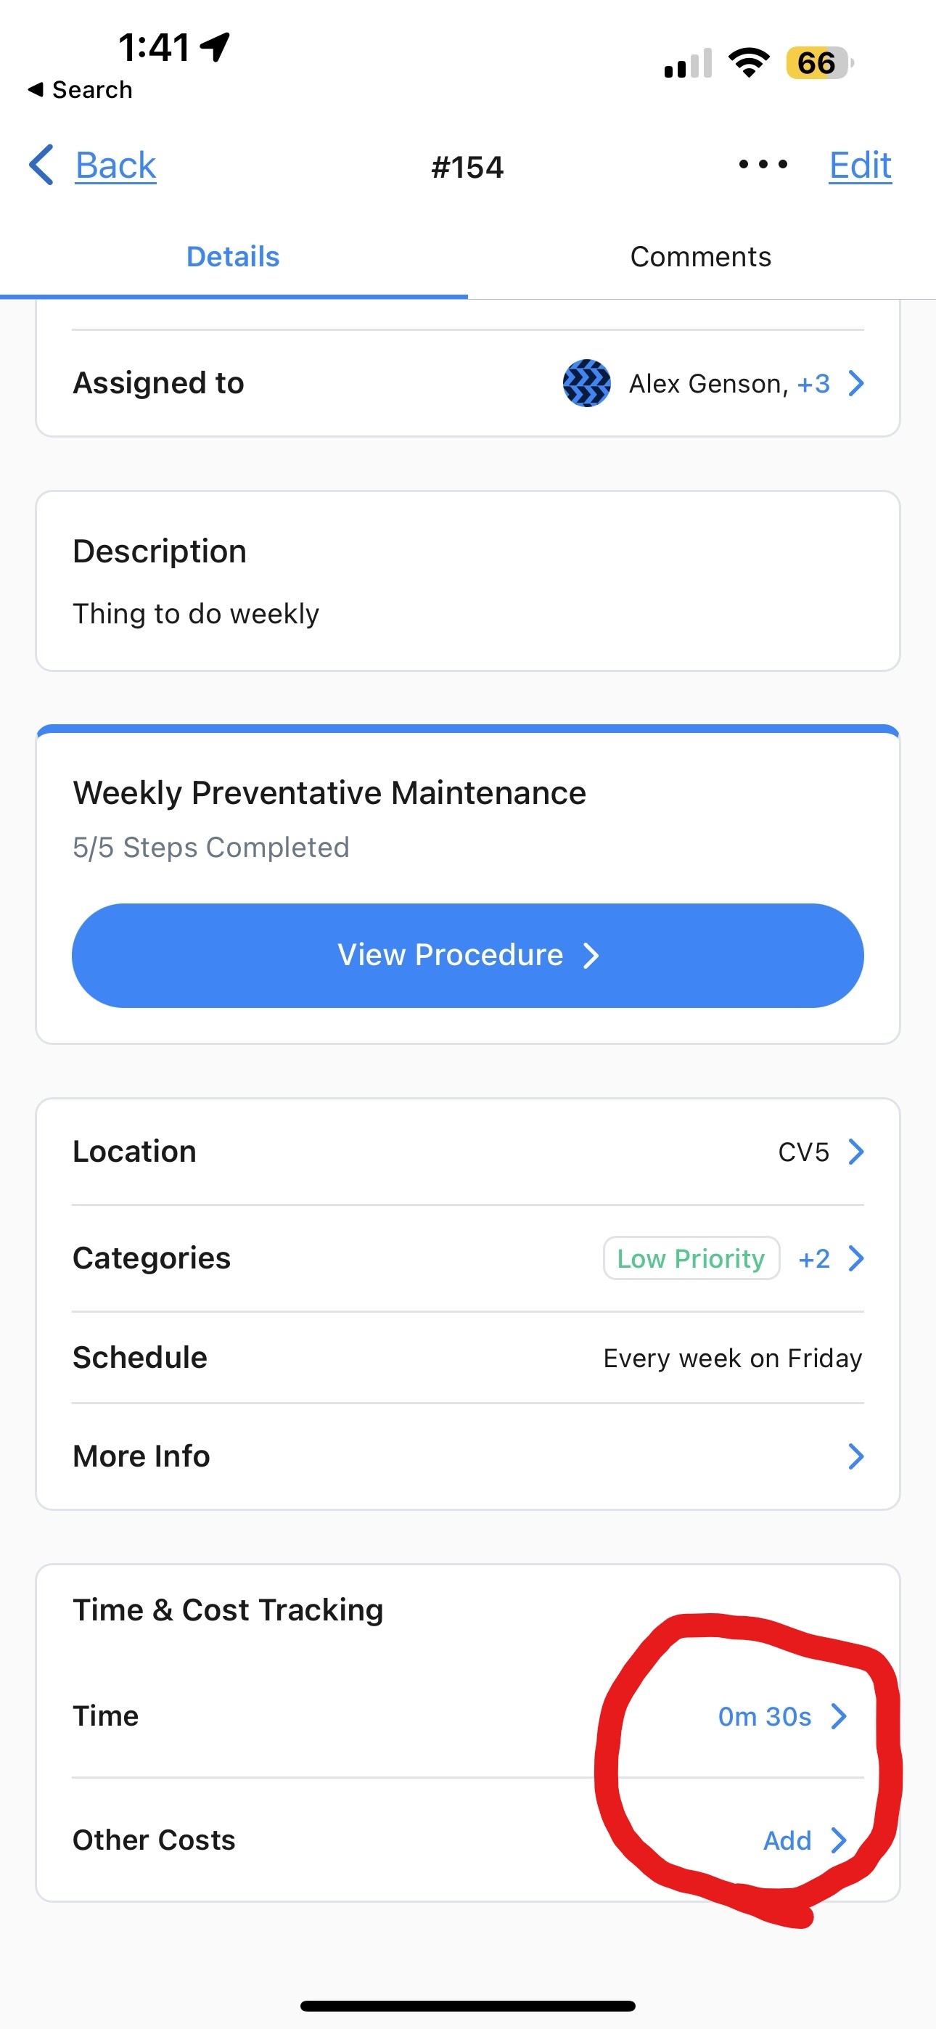Open the three-dot more options menu
Screen dimensions: 936x2029
(762, 165)
